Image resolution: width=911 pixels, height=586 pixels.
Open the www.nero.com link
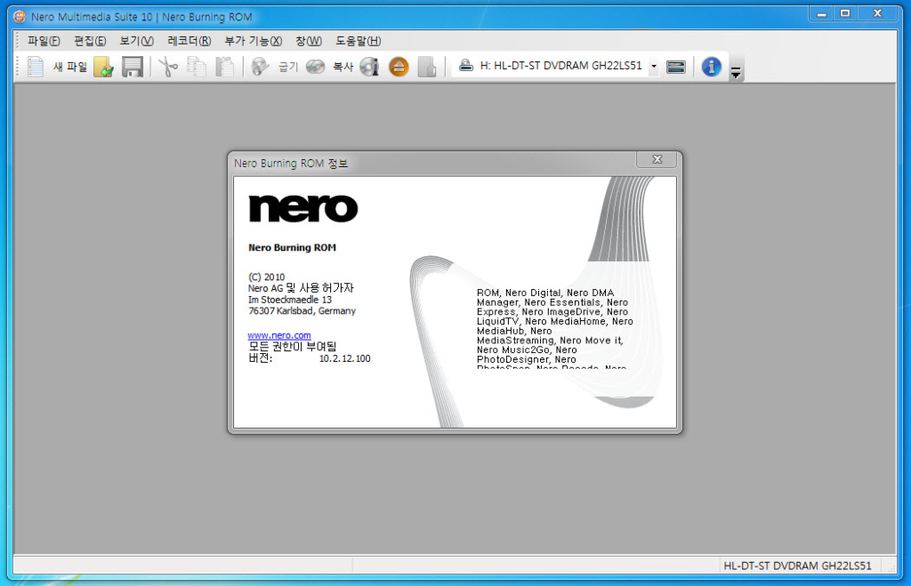click(x=279, y=336)
